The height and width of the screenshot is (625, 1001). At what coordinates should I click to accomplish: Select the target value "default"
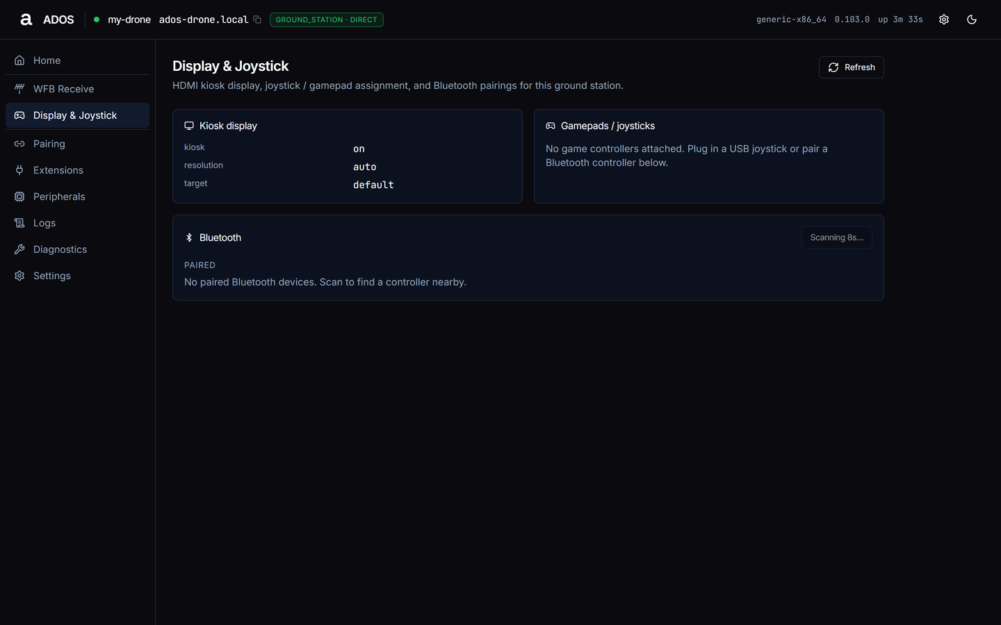pyautogui.click(x=373, y=185)
